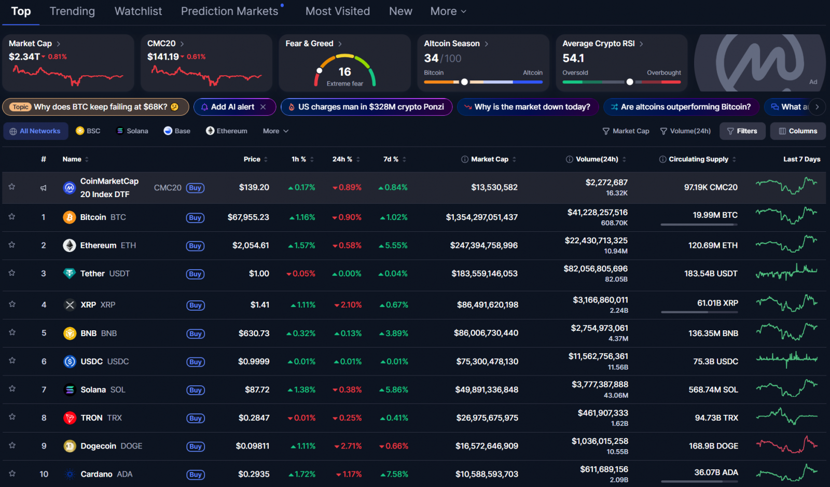Open the Filters button
This screenshot has width=830, height=487.
[x=742, y=131]
